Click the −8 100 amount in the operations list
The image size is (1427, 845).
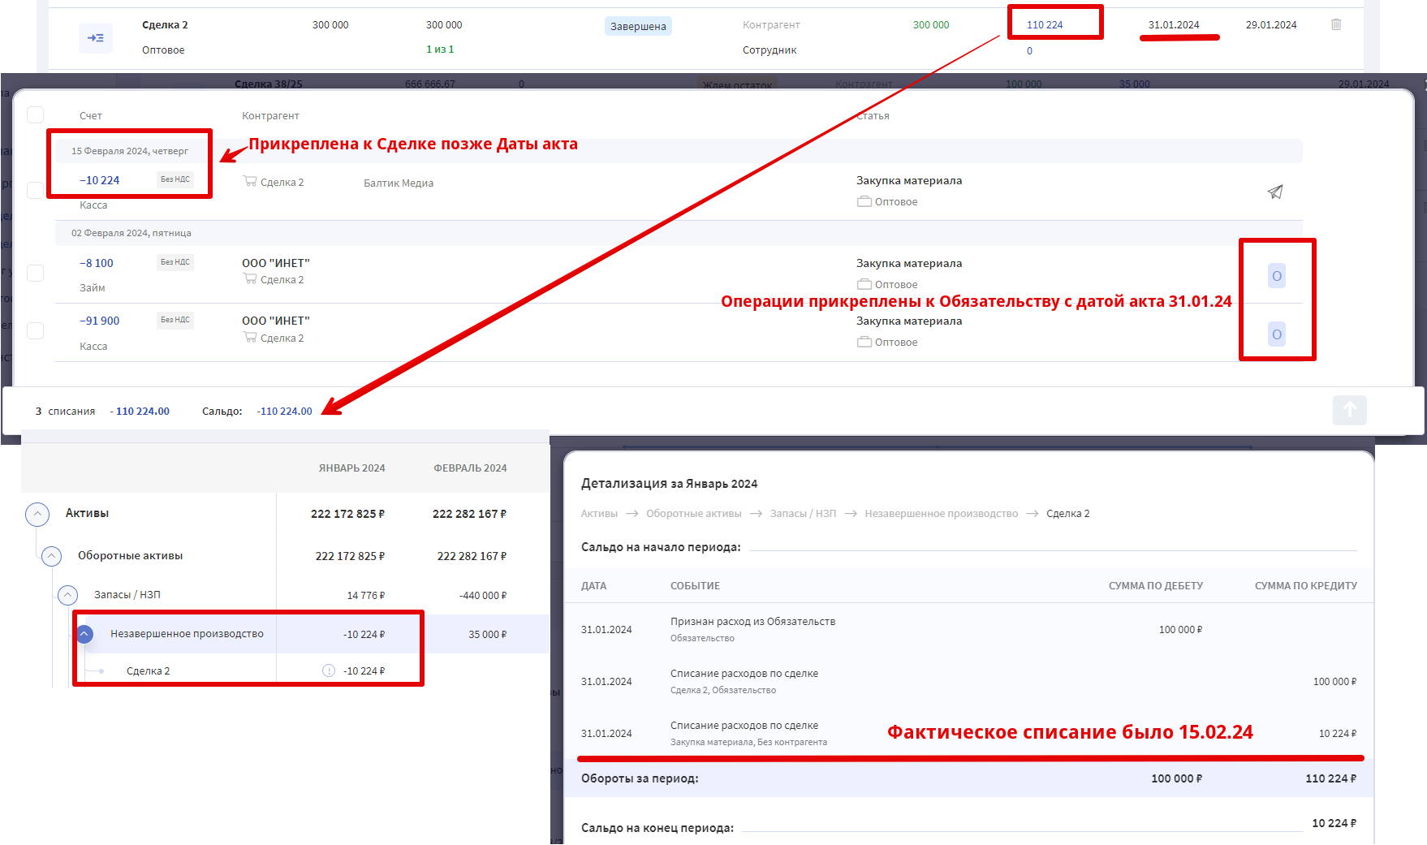pos(97,263)
